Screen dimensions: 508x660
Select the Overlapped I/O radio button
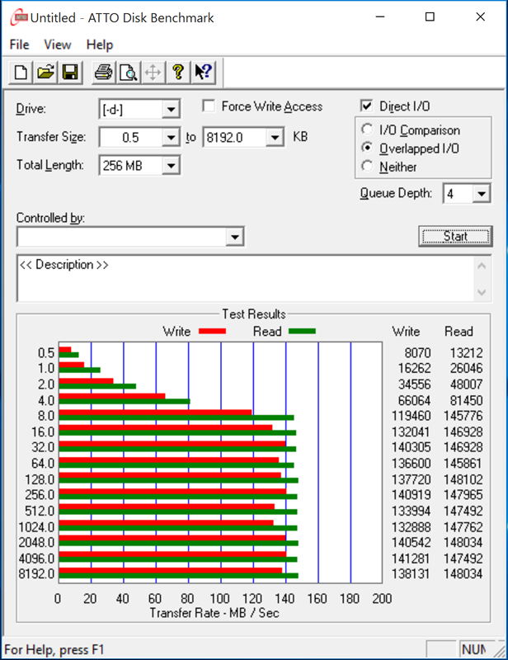(367, 148)
